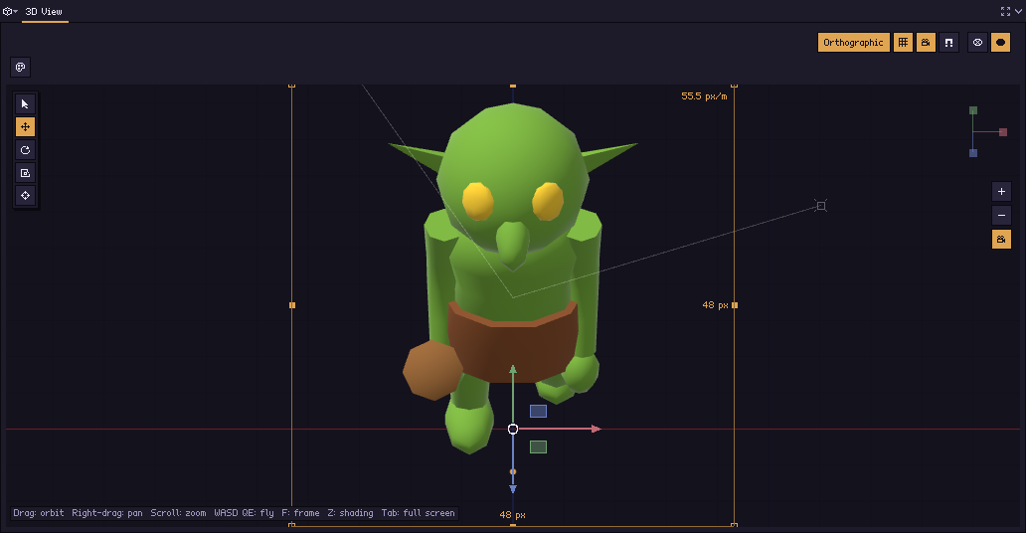Click the red X-axis arrow of move gizmo
The height and width of the screenshot is (533, 1026).
click(x=596, y=429)
